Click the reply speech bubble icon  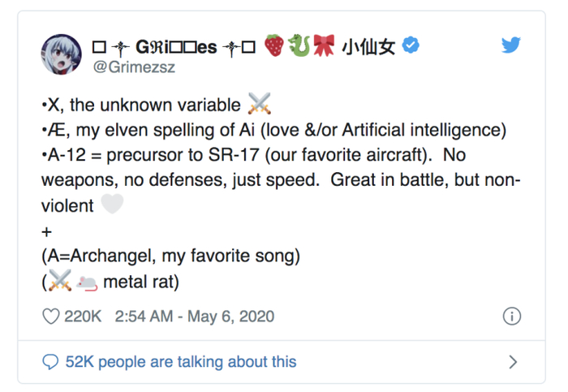50,361
